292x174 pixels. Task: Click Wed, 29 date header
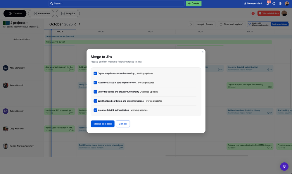click(60, 32)
